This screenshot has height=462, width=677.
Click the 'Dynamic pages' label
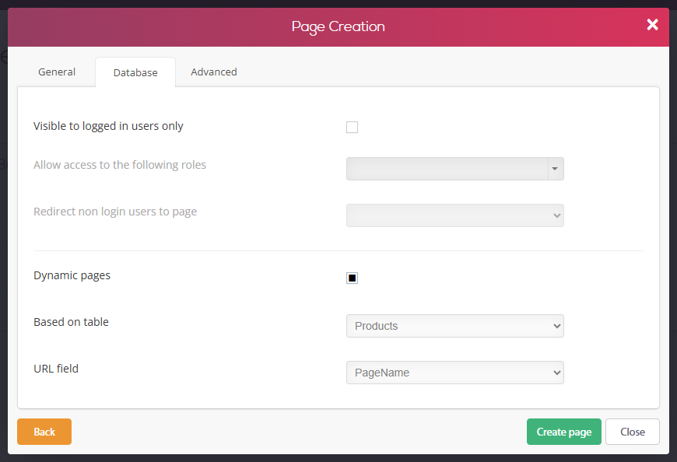(72, 275)
